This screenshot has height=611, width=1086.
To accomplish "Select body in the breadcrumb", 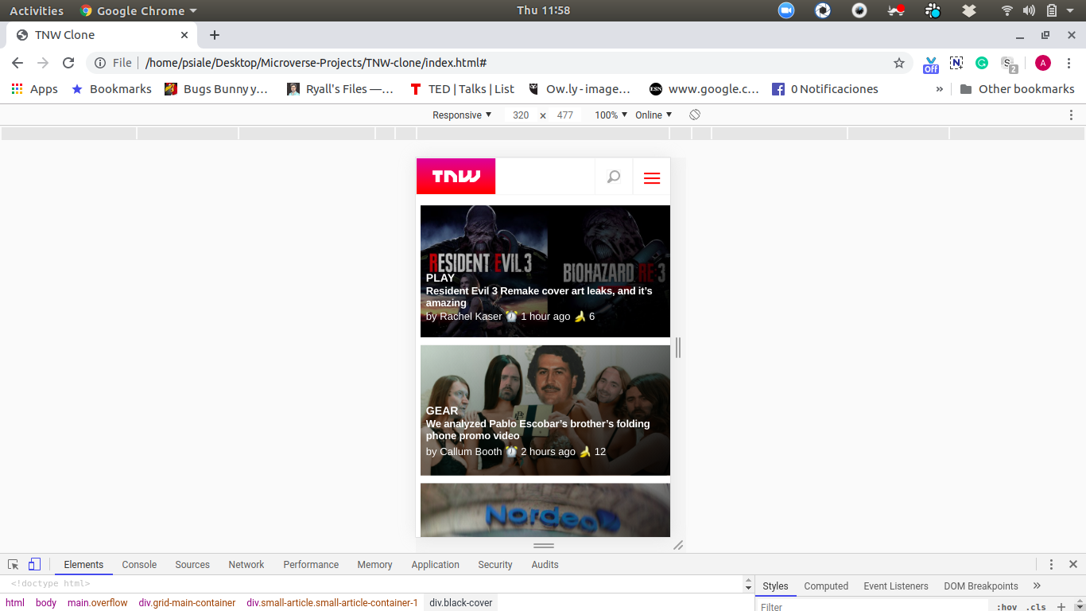I will click(x=46, y=602).
